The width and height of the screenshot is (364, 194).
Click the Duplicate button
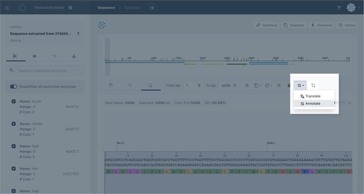click(x=294, y=25)
